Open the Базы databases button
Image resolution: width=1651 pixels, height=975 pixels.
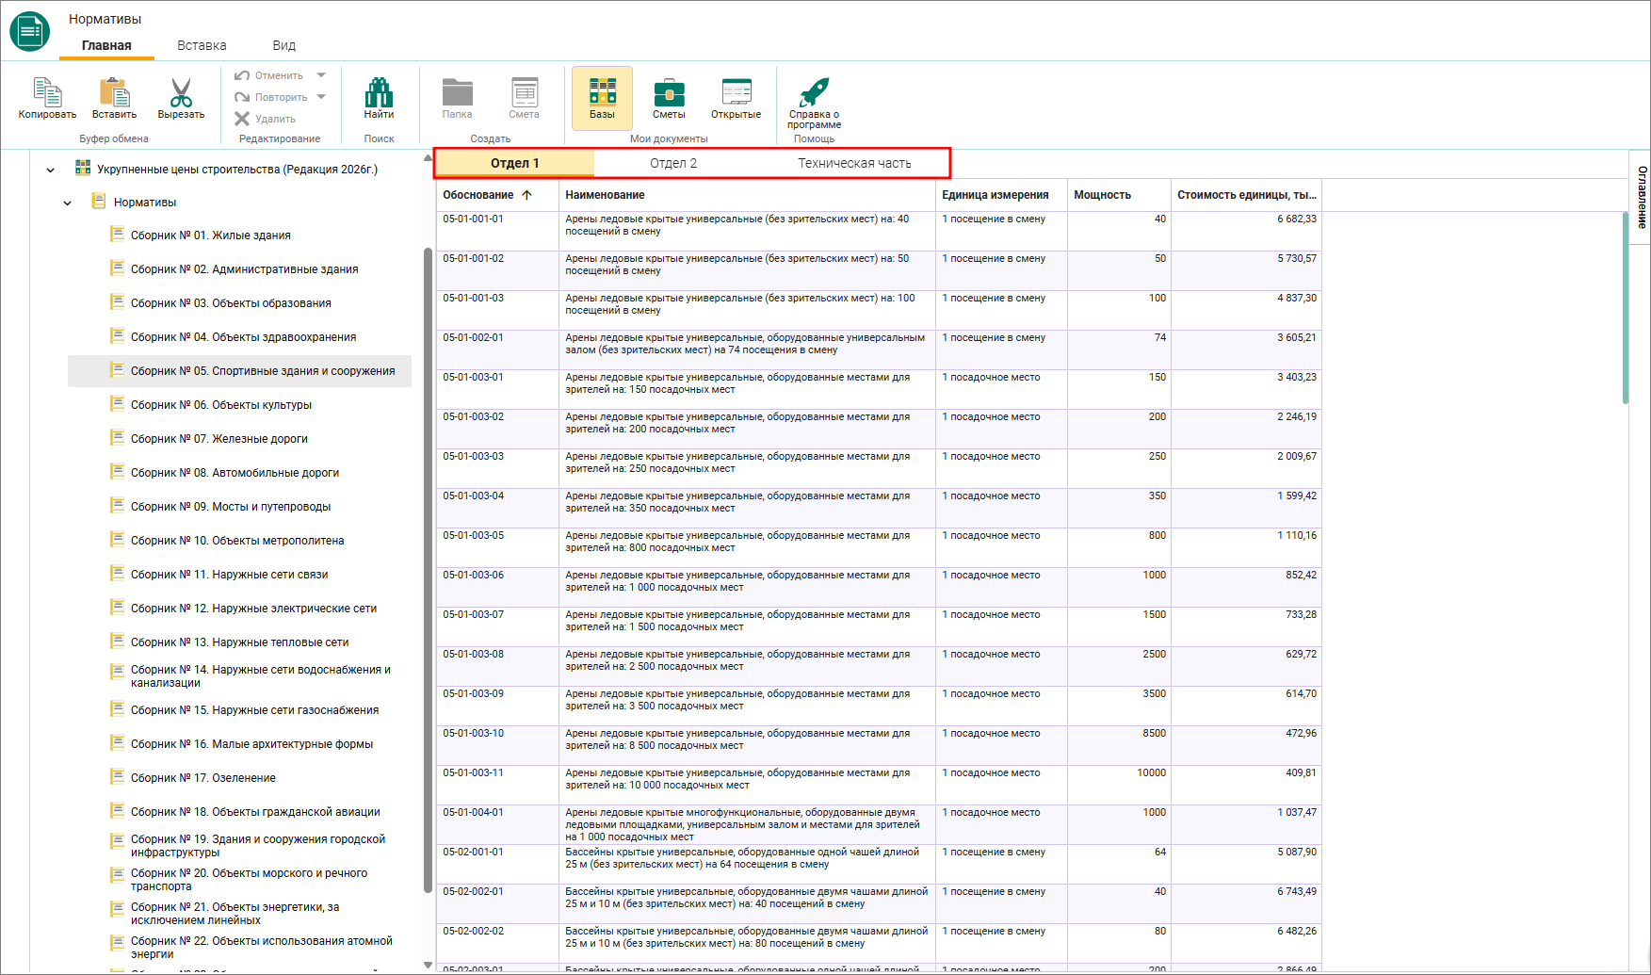(602, 98)
